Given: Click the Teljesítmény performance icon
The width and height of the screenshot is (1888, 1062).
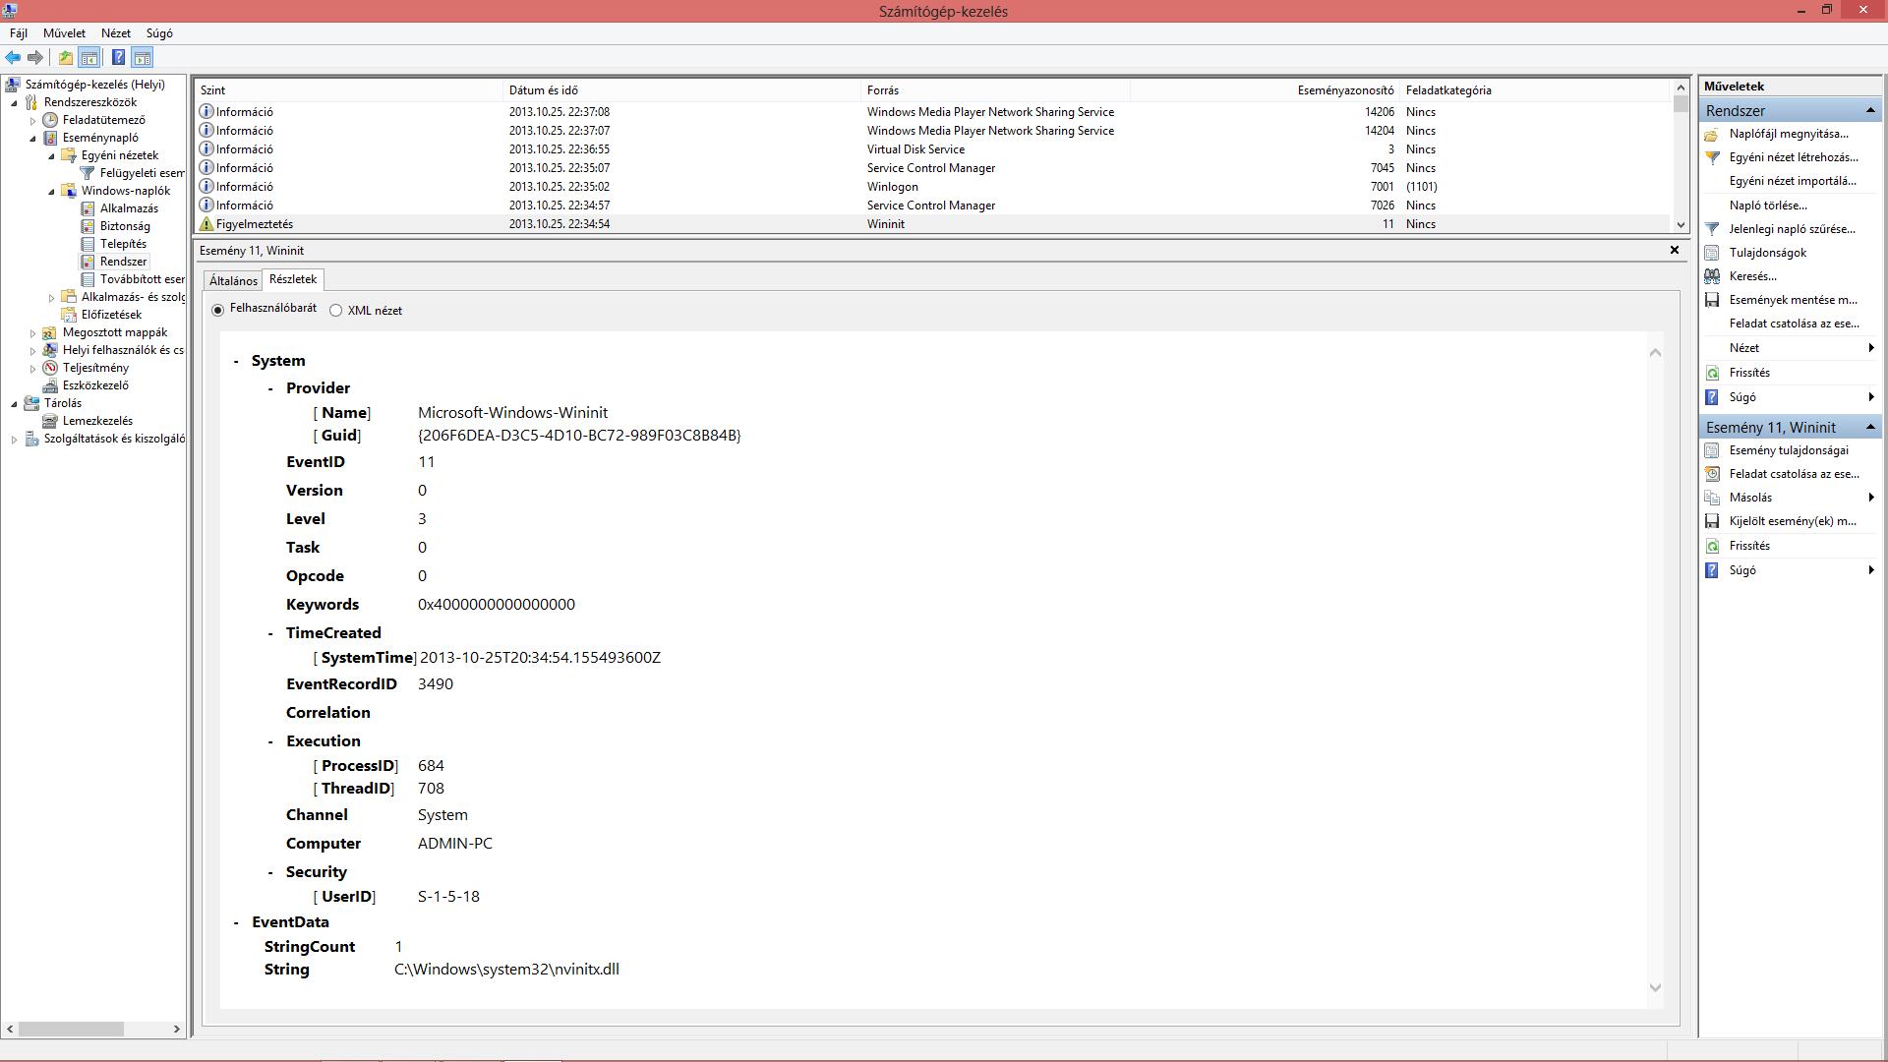Looking at the screenshot, I should point(50,368).
